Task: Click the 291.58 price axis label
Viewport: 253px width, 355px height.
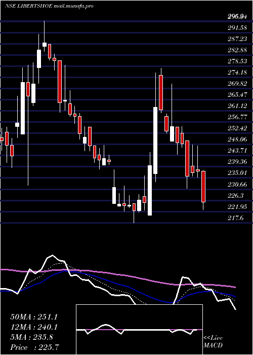Action: pyautogui.click(x=237, y=28)
